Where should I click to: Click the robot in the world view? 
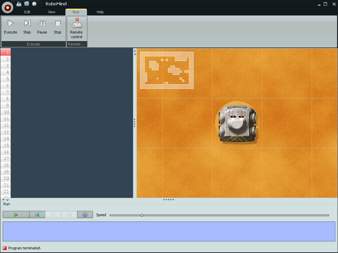coord(237,123)
